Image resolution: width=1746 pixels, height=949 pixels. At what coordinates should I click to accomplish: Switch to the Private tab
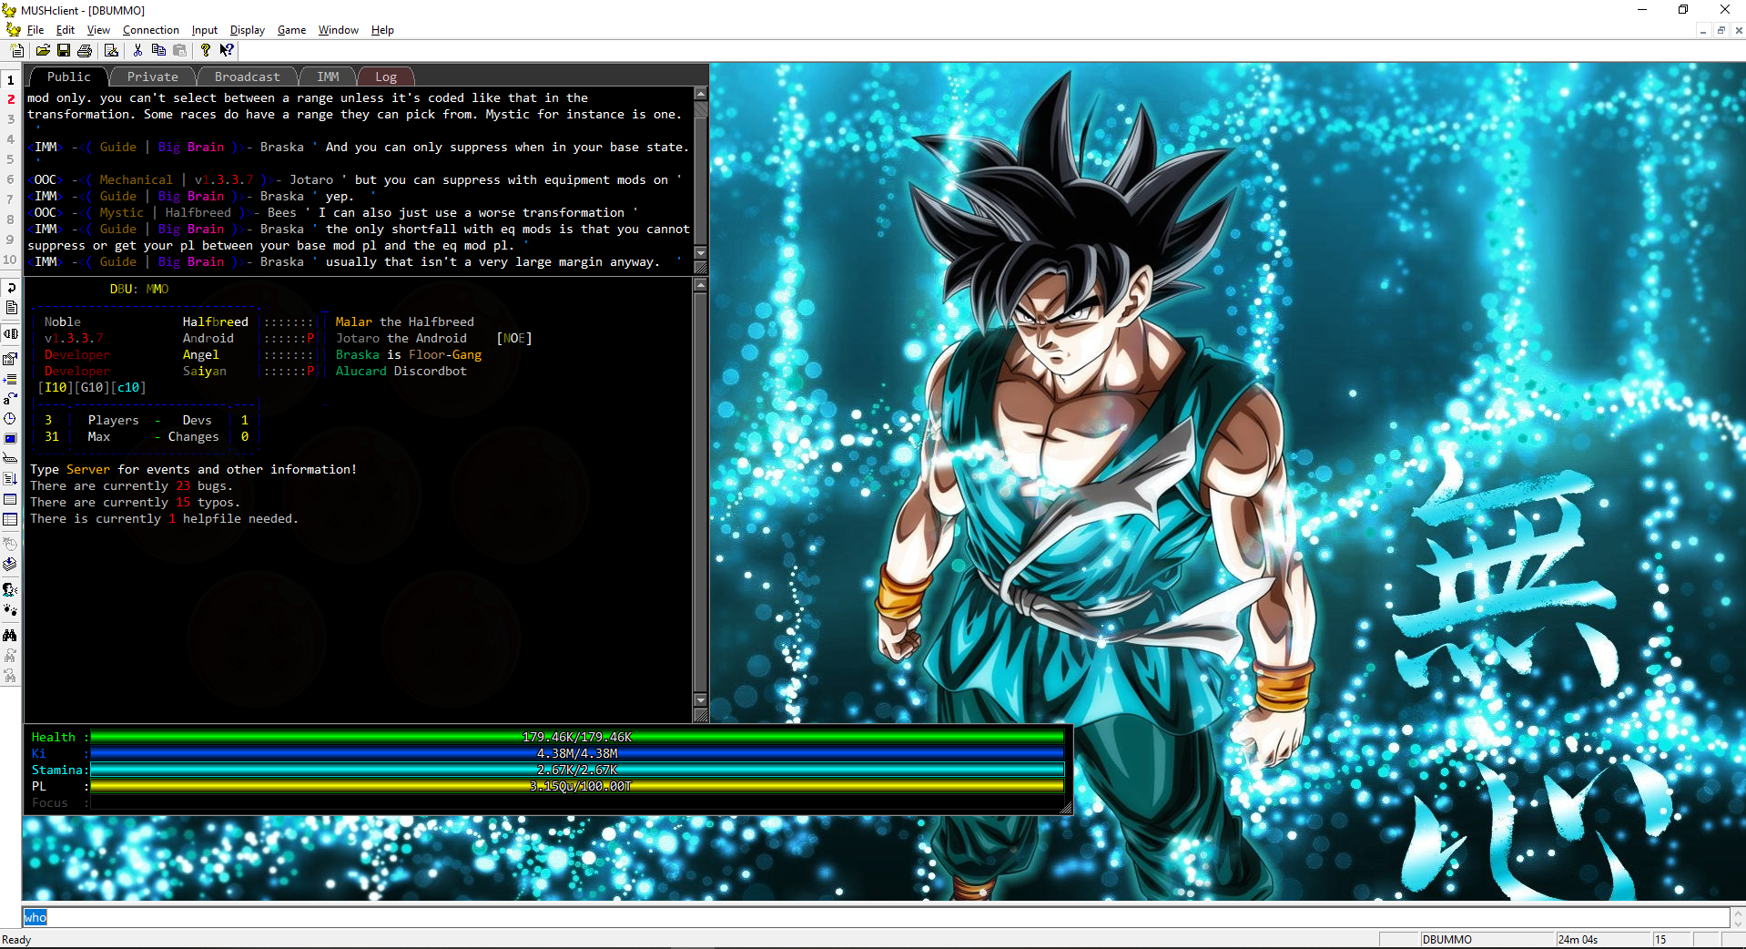point(153,77)
